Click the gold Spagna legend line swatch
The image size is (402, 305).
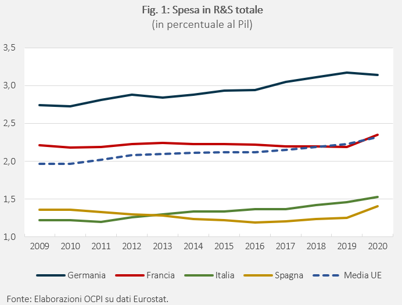tap(258, 275)
